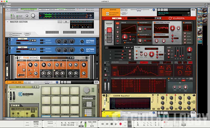The width and height of the screenshot is (210, 128).
Task: Tick Rec Source checkbox on BASFRAS channel
Action: click(x=189, y=15)
